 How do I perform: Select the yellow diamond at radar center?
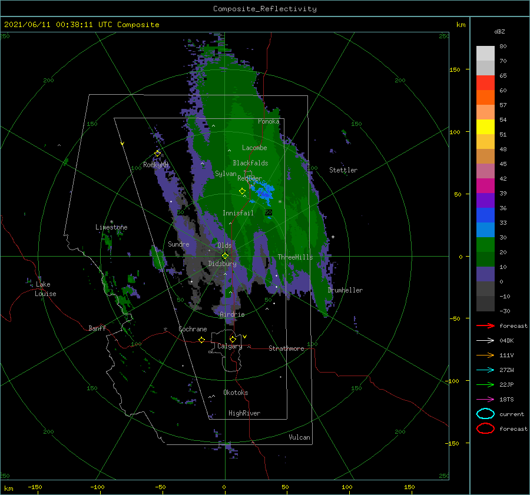(x=225, y=256)
